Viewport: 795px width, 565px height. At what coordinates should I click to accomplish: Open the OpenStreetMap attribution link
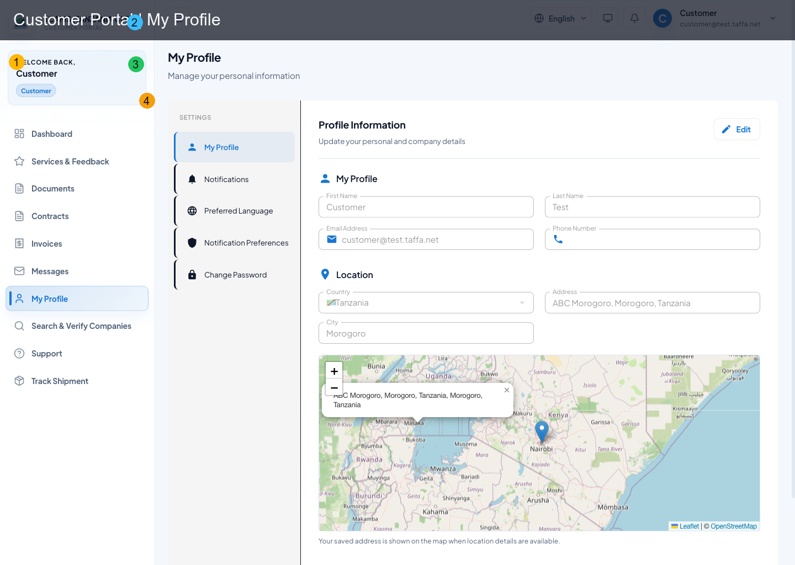734,526
